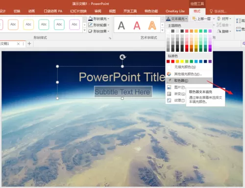Open the Align (对齐) dropdown
This screenshot has width=245, height=188.
coord(224,19)
